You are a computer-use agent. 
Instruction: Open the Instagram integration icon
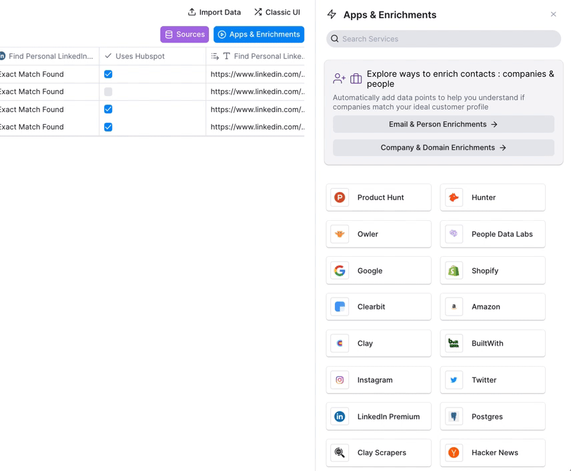[x=340, y=380]
